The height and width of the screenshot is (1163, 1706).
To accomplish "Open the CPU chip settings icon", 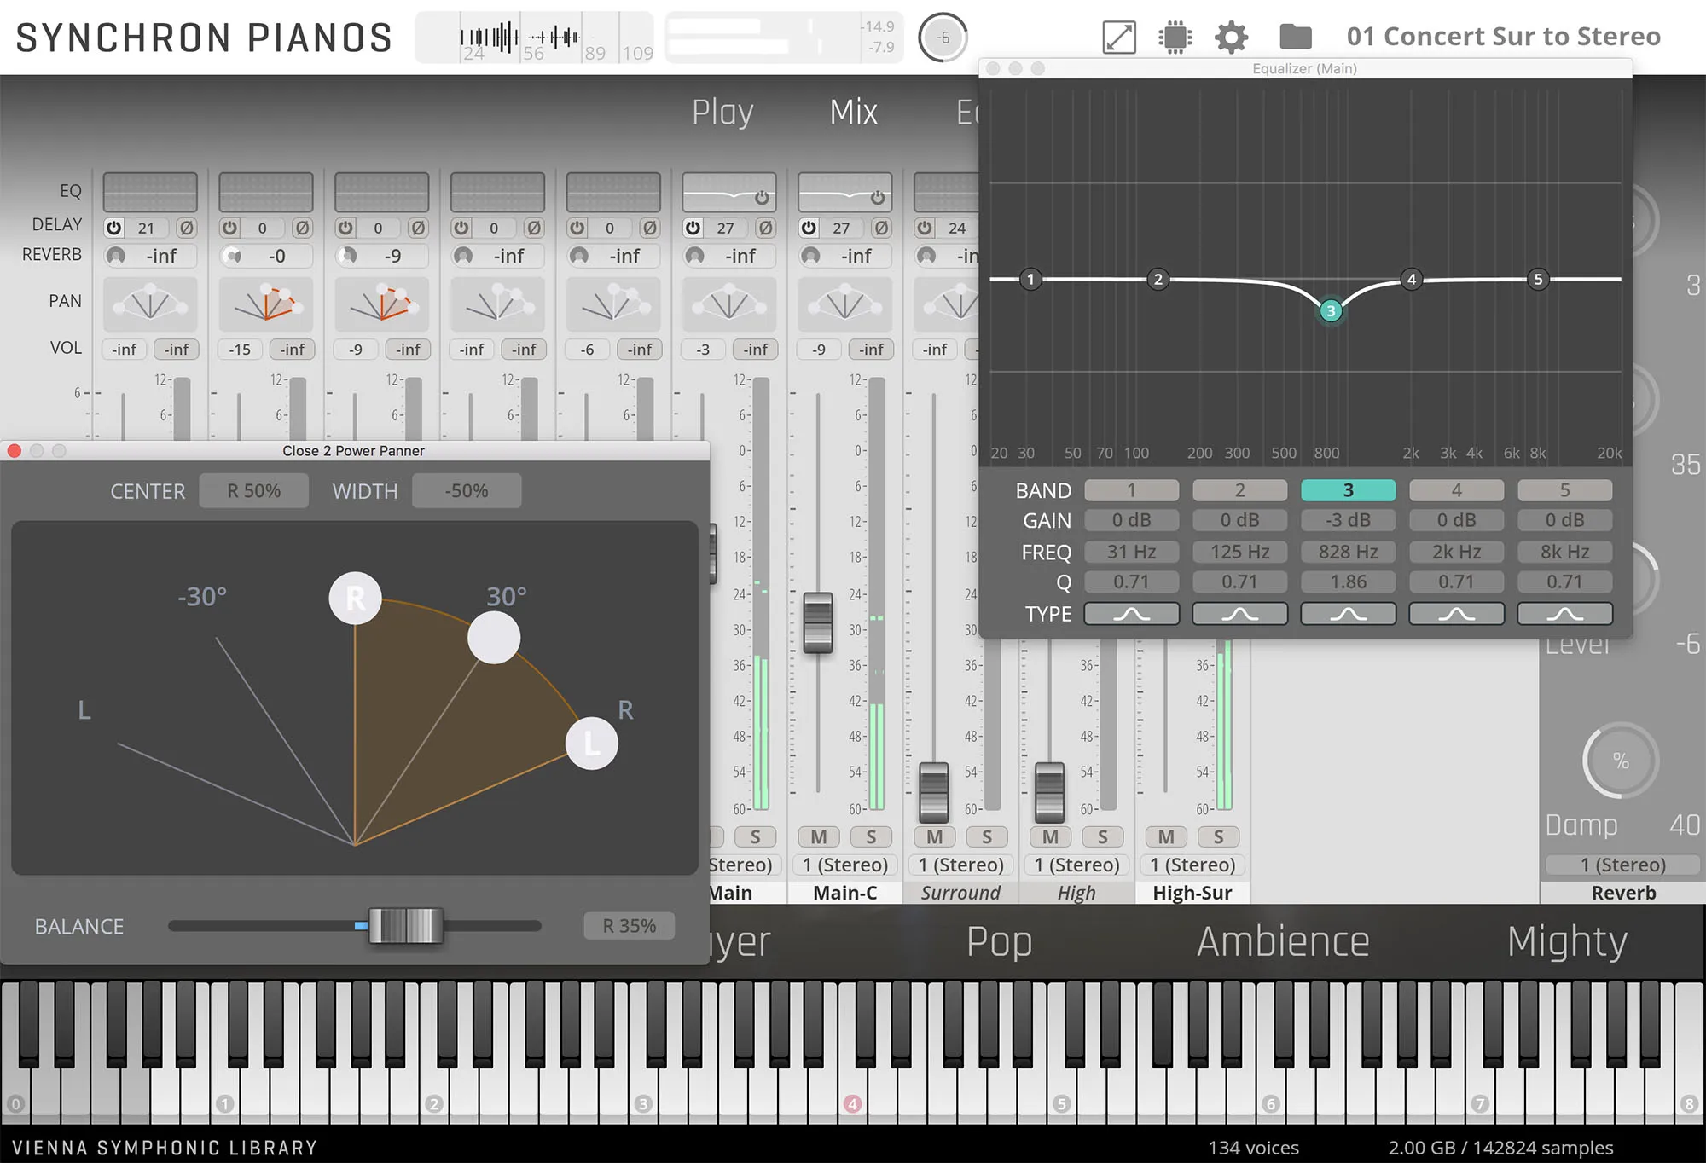I will [1175, 38].
